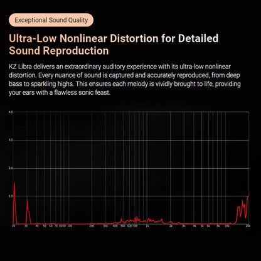Click the red distortion peak at 30 Hz
The width and height of the screenshot is (261, 261).
[28, 210]
